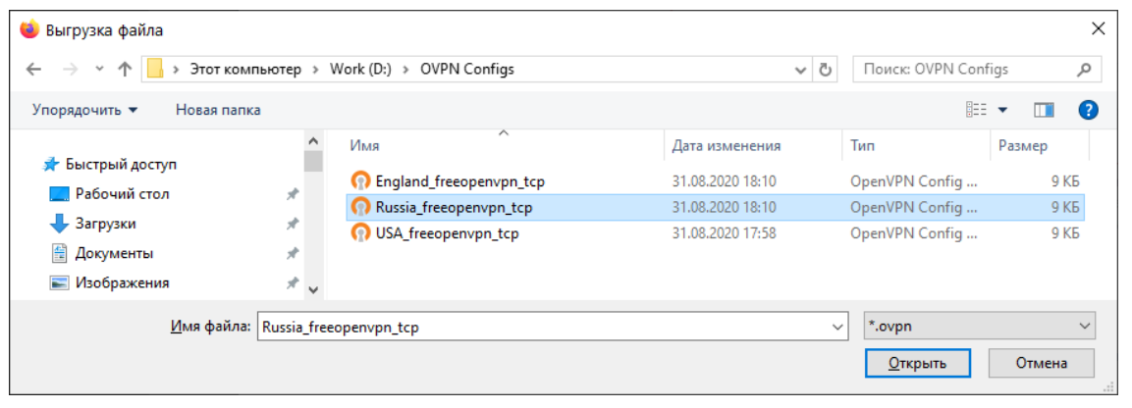The width and height of the screenshot is (1132, 408).
Task: Select England_freeopenvpn_tcp config file
Action: click(459, 181)
